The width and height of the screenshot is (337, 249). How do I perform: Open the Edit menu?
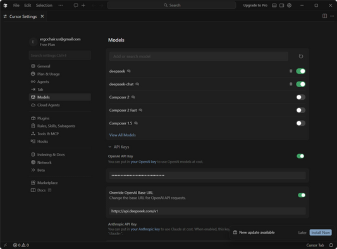coord(28,5)
